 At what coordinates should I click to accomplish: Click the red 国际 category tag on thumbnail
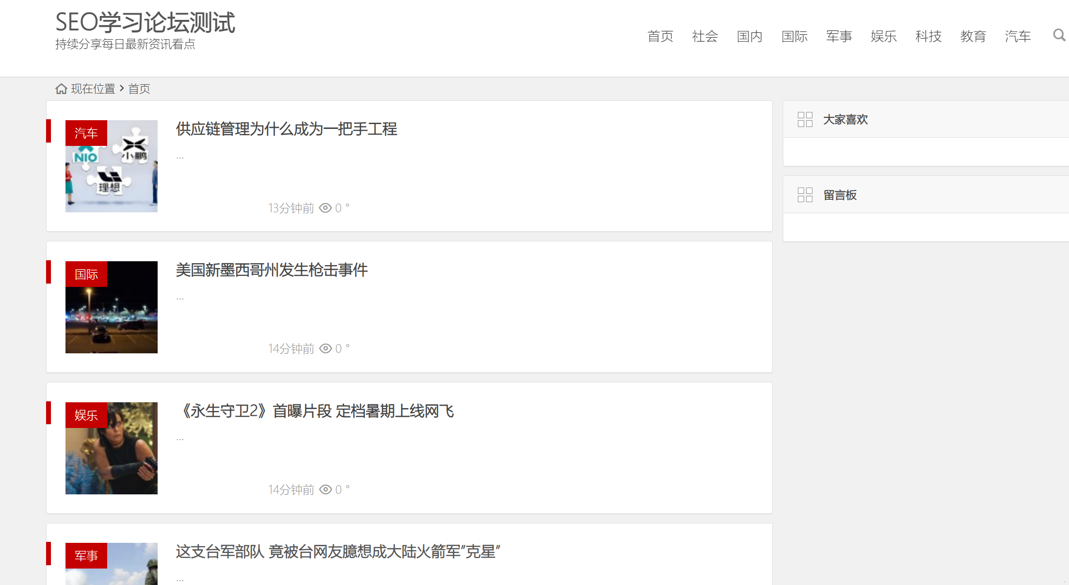[86, 274]
